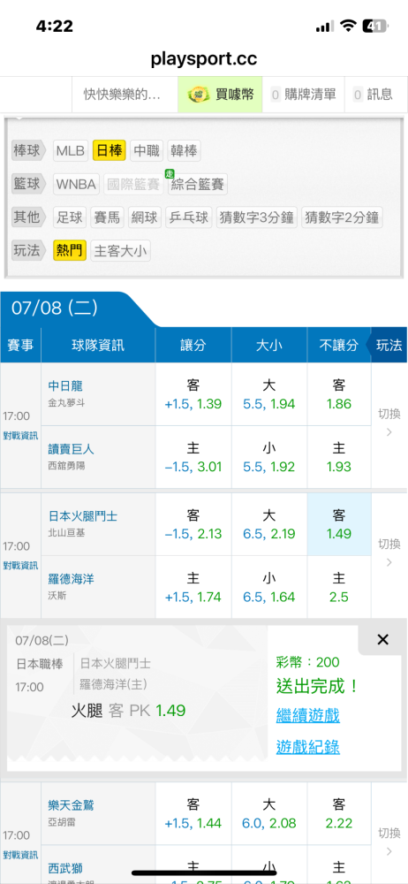The image size is (408, 884).
Task: Tap the playsport.cc address bar
Action: [x=204, y=58]
